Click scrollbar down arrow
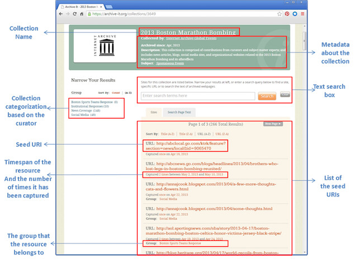The height and width of the screenshot is (268, 356). pos(305,252)
